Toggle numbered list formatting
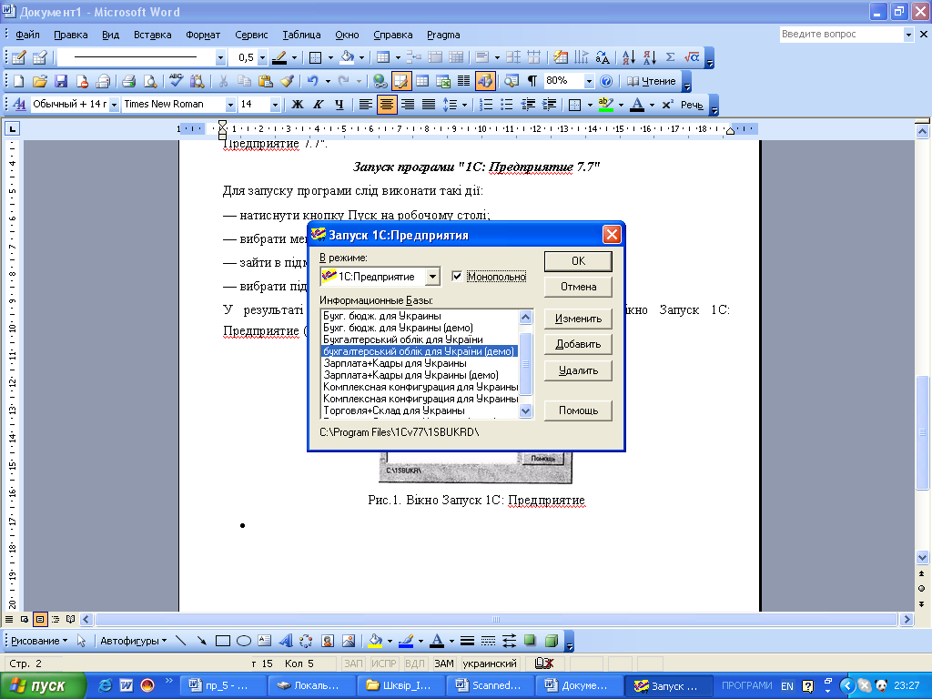This screenshot has width=932, height=699. pyautogui.click(x=486, y=105)
